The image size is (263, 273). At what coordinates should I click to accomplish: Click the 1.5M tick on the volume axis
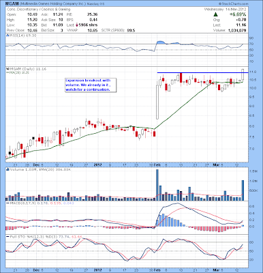253,171
